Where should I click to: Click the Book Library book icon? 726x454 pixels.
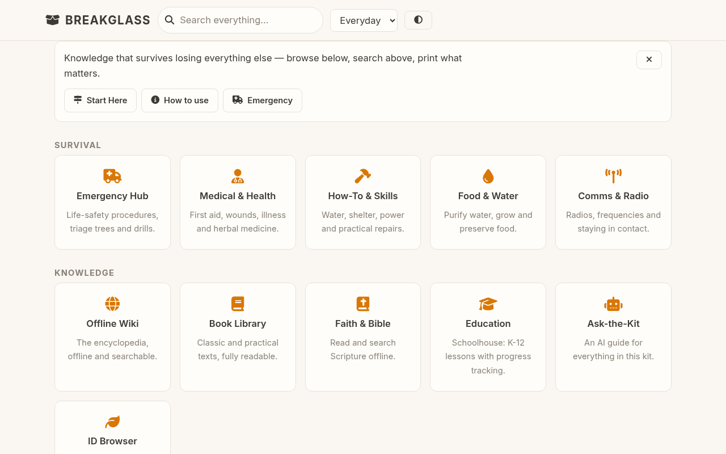[238, 304]
